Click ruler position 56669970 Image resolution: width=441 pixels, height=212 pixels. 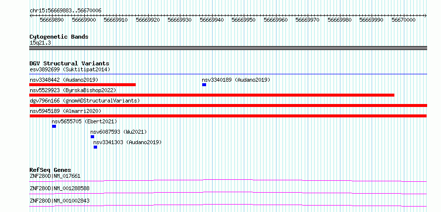coord(307,20)
